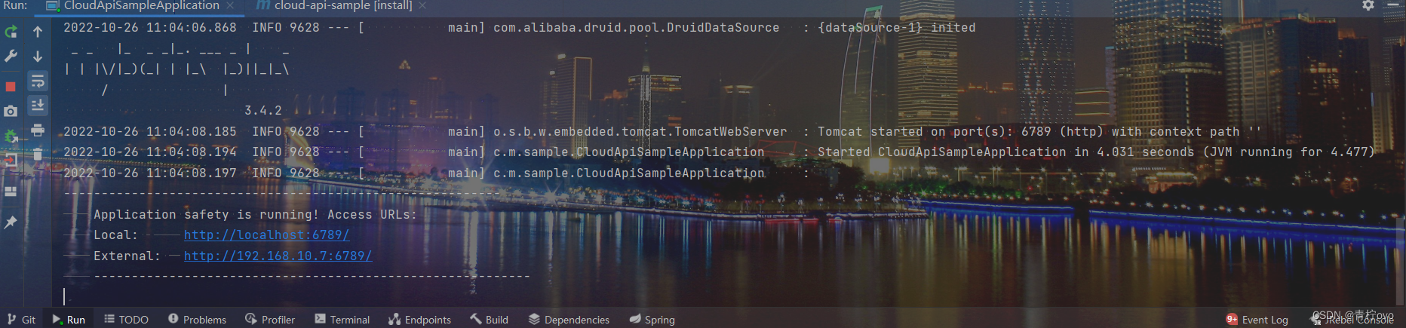Screen dimensions: 1406x328
Task: Jump down the stack trace arrow
Action: pyautogui.click(x=38, y=57)
